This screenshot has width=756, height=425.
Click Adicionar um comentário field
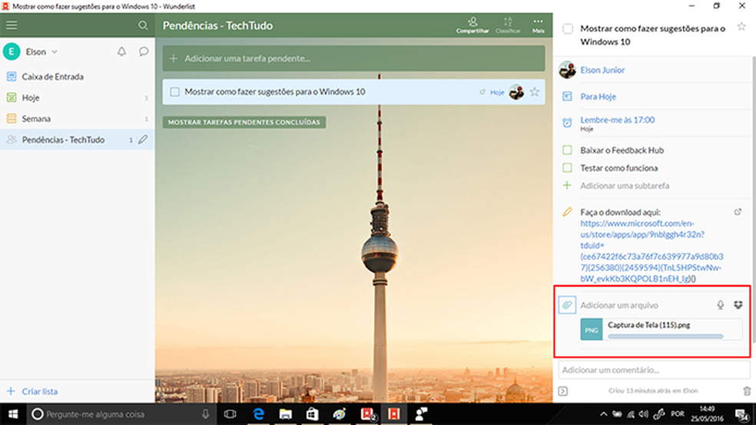pyautogui.click(x=655, y=370)
